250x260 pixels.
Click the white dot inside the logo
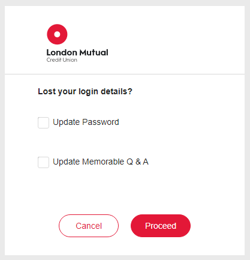click(x=57, y=34)
